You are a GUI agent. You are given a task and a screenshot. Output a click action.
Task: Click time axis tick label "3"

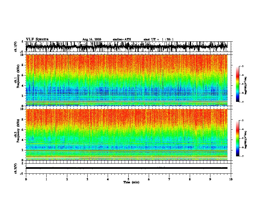[x=87, y=179]
